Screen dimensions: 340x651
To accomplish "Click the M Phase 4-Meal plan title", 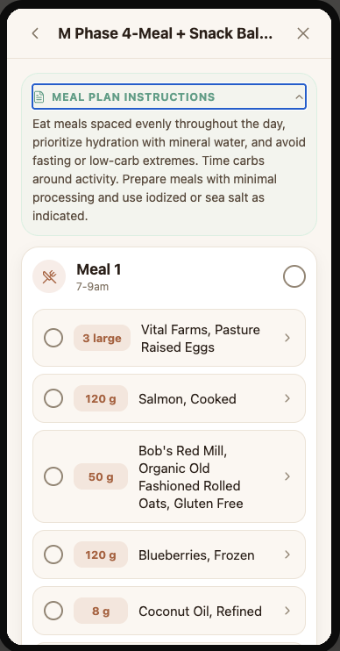I will (x=166, y=33).
